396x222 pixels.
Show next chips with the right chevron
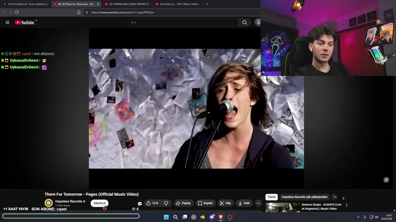click(343, 198)
